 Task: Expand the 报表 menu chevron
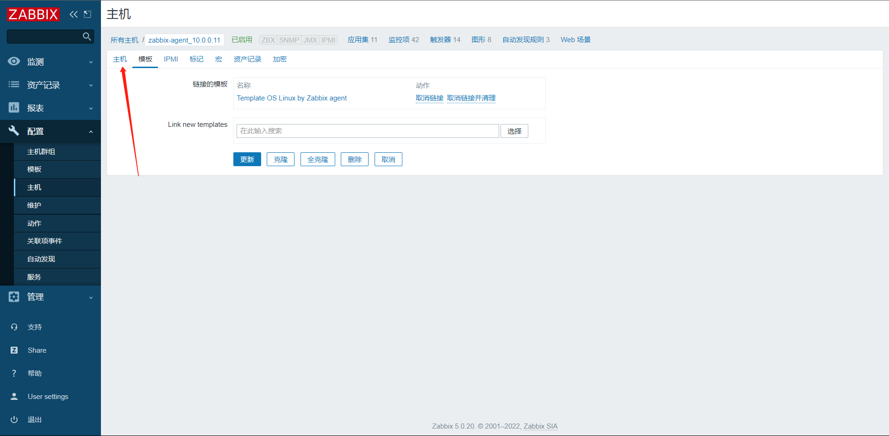(x=91, y=108)
